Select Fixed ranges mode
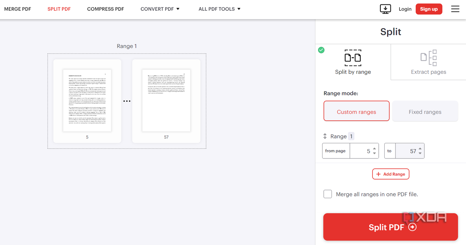Image resolution: width=466 pixels, height=245 pixels. click(425, 111)
